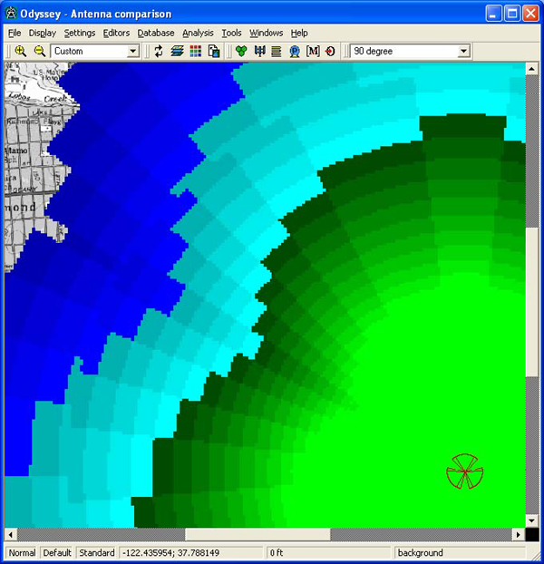Open the Database menu
This screenshot has width=544, height=564.
[x=156, y=33]
